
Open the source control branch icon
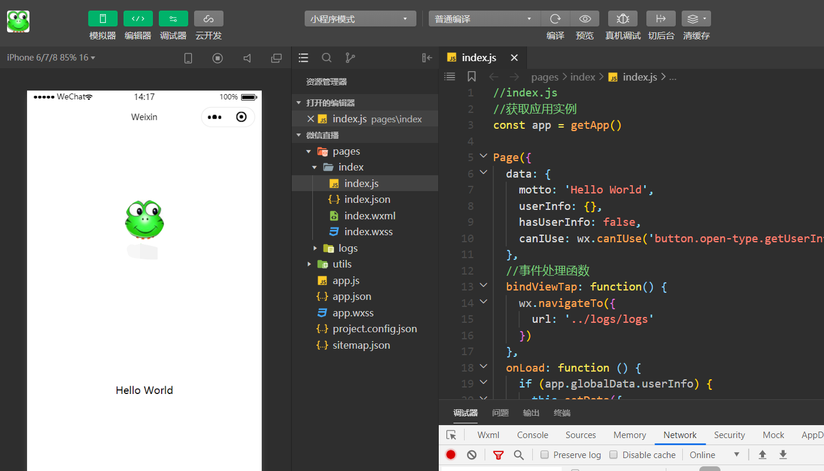click(351, 58)
